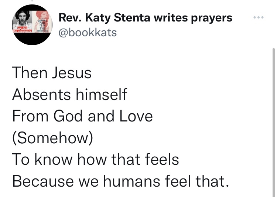Click the "Then Jesus" line of the tweet

(x=52, y=73)
